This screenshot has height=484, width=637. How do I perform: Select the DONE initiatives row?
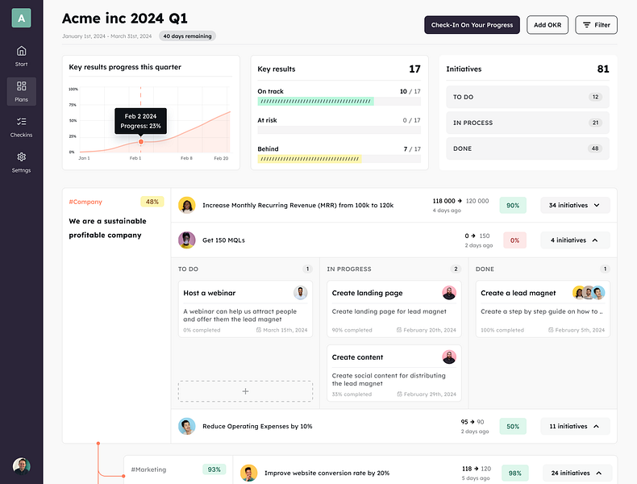coord(527,148)
